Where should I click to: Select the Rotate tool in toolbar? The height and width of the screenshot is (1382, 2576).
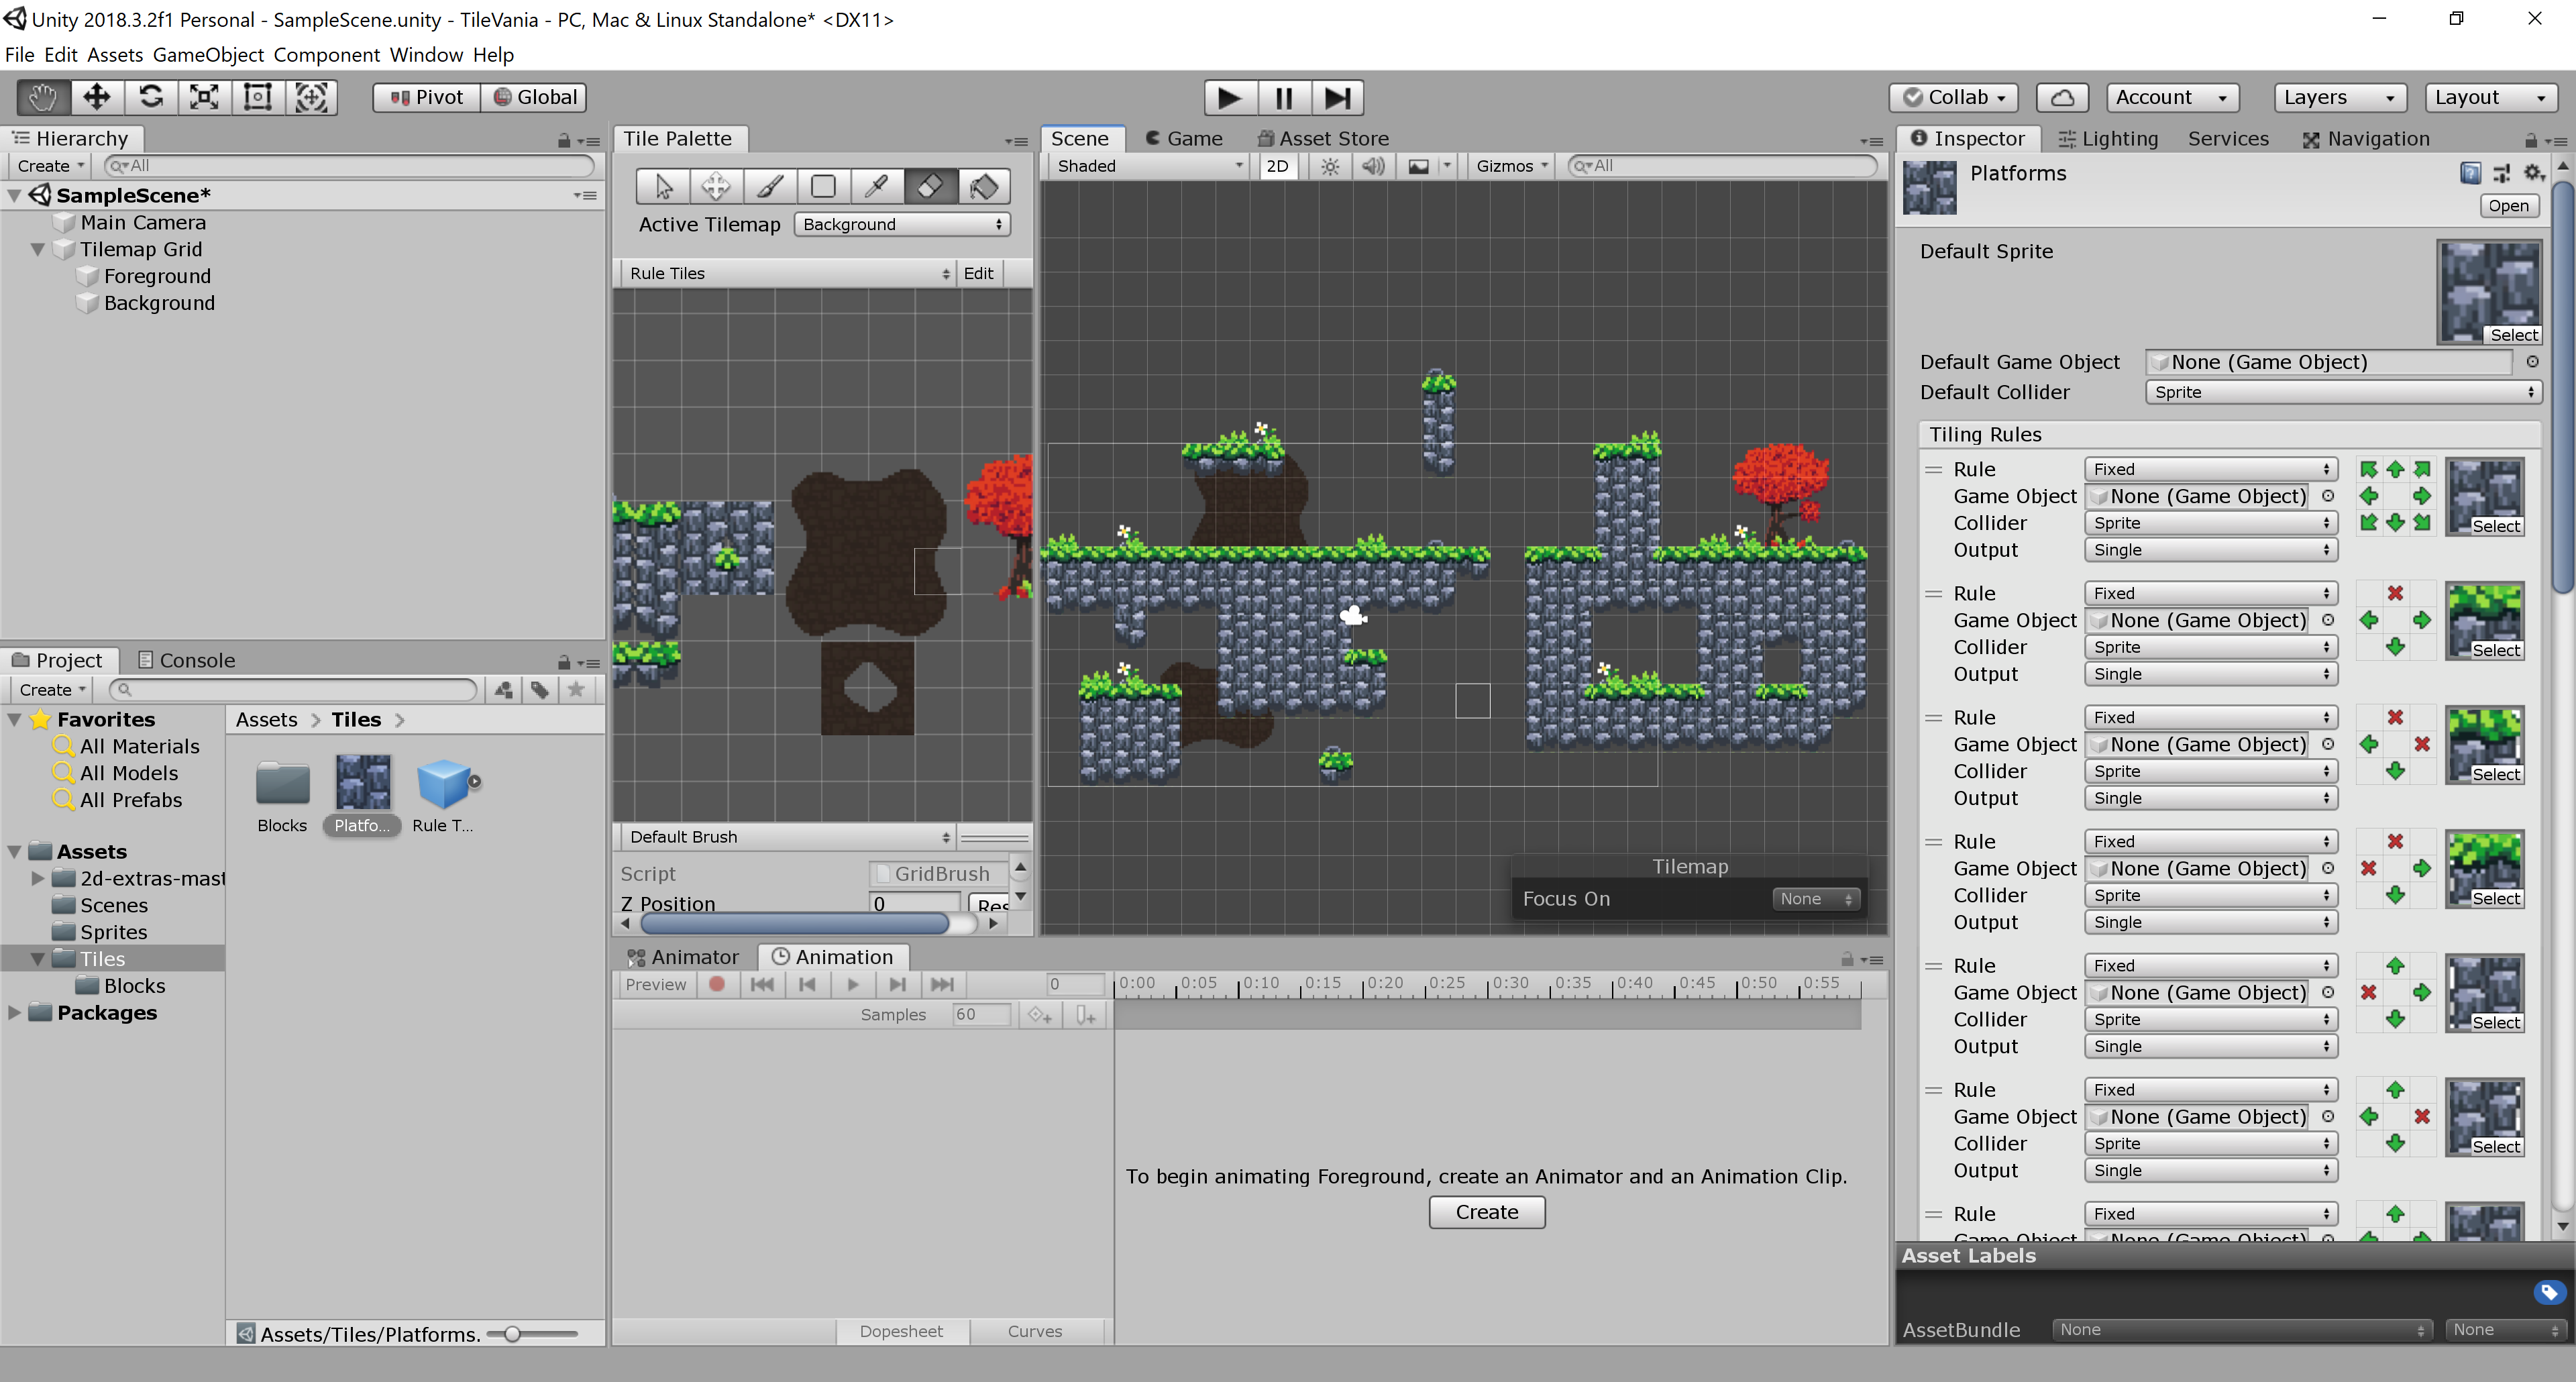(x=151, y=97)
